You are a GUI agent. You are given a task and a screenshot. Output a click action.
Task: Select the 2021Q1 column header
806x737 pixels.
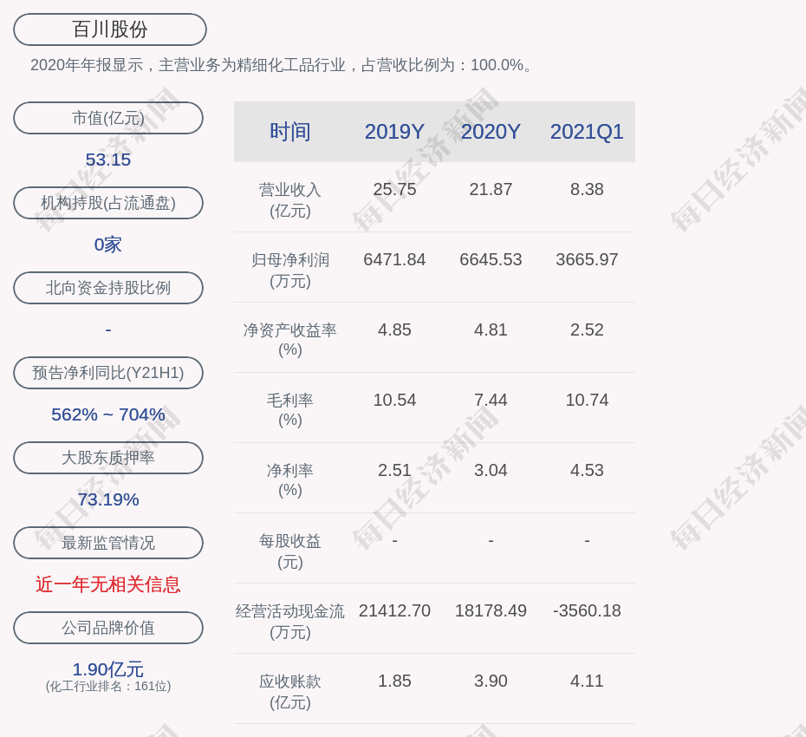(587, 132)
